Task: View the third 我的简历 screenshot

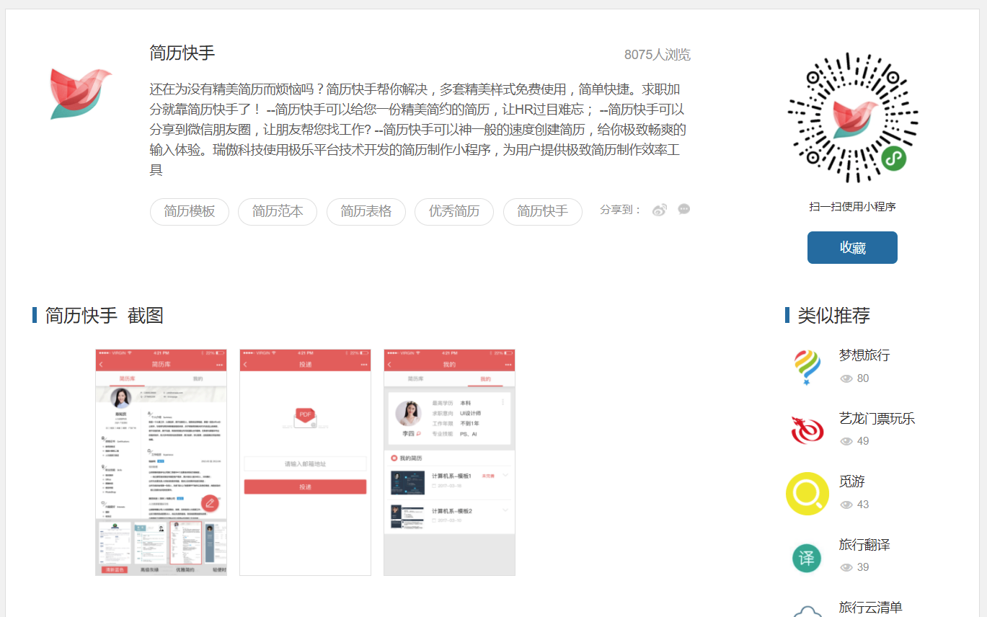Action: coord(449,462)
